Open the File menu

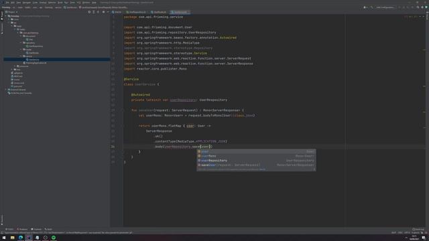[7, 3]
